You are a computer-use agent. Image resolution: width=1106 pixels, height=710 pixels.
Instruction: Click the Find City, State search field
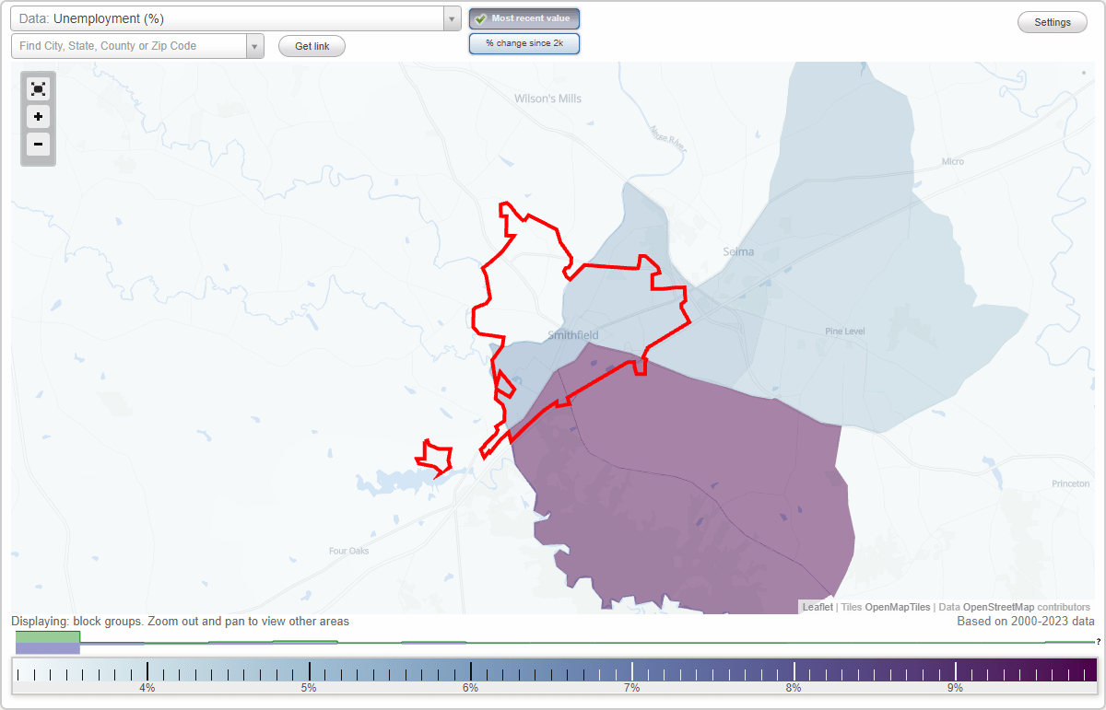pos(129,45)
